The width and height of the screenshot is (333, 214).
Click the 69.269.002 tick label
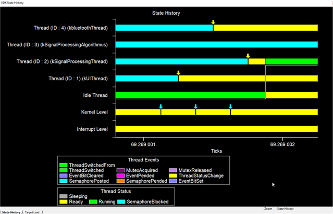pos(282,144)
